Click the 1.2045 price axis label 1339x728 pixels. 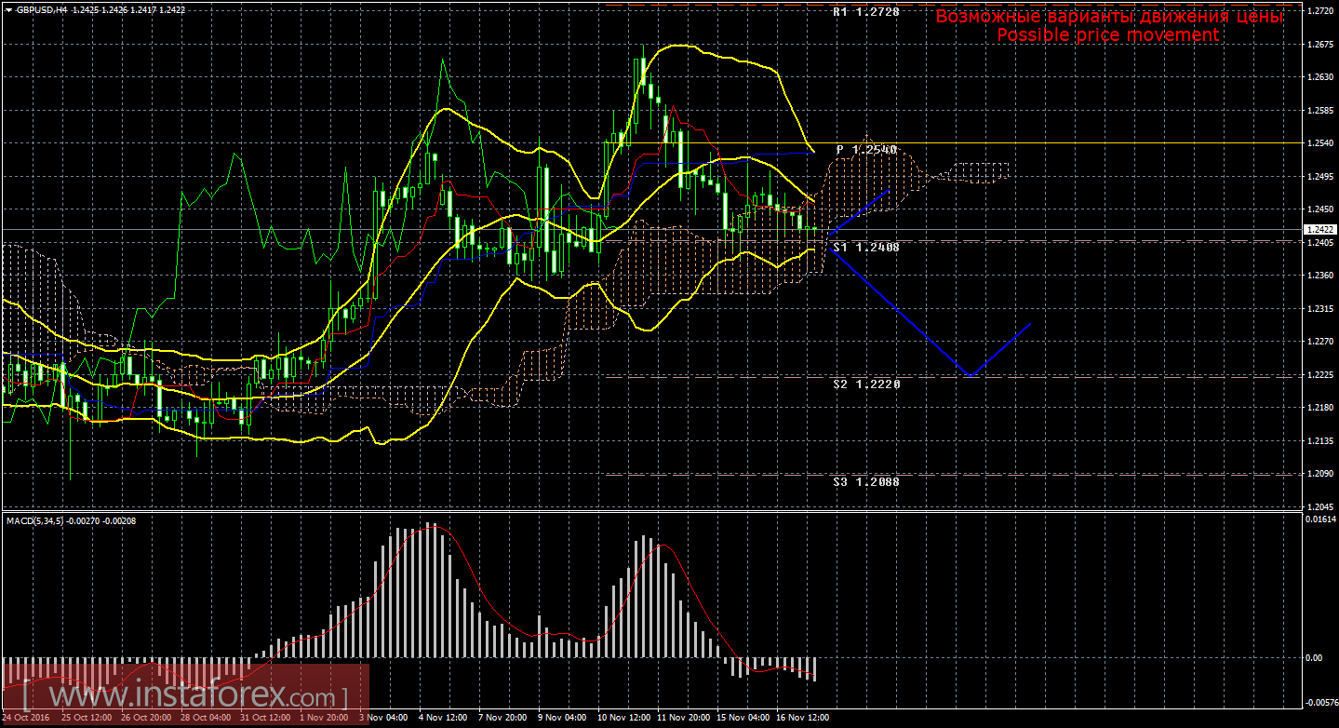pyautogui.click(x=1321, y=506)
